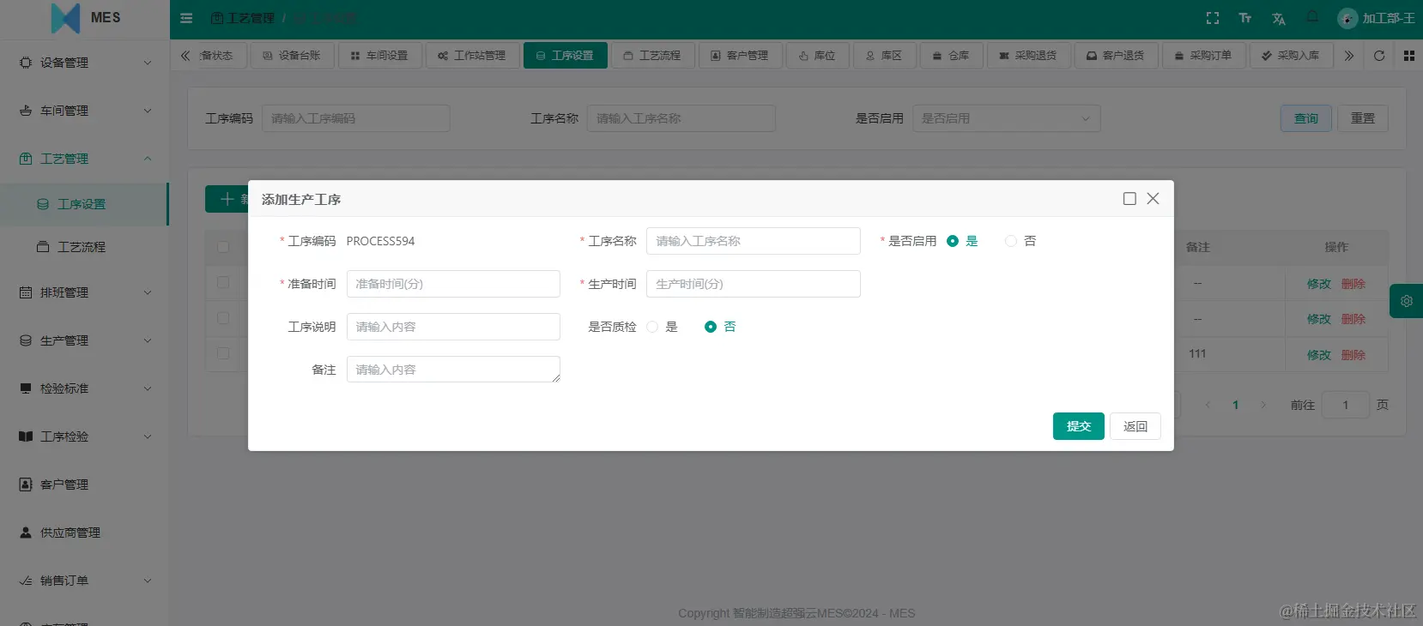
Task: Open 客户管理 in the sidebar
Action: [x=85, y=485]
